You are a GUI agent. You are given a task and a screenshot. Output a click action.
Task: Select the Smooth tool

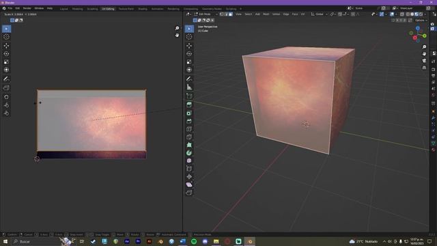[189, 161]
